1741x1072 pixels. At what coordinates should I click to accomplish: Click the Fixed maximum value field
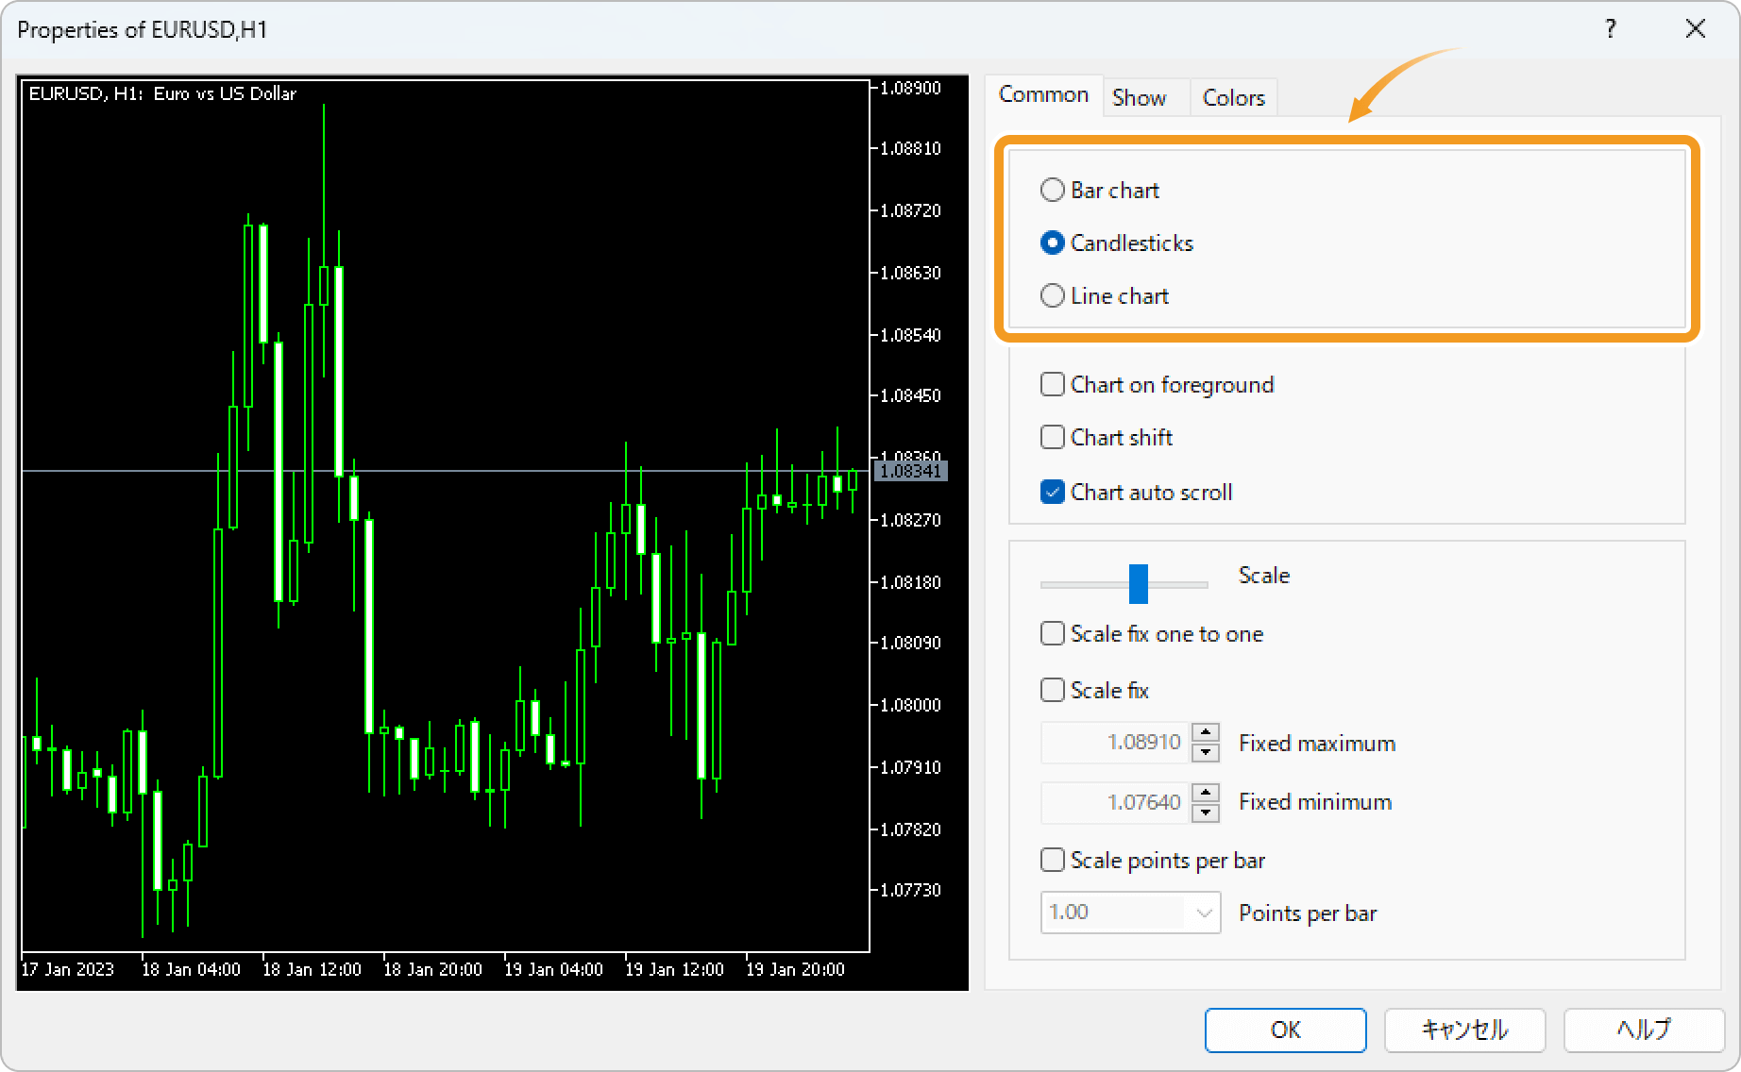tap(1115, 743)
